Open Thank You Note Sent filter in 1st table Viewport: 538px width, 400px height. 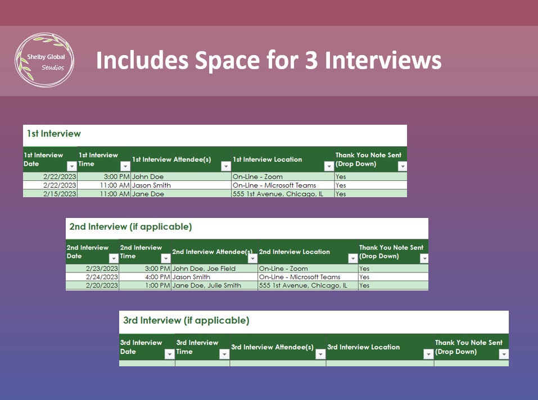click(401, 165)
